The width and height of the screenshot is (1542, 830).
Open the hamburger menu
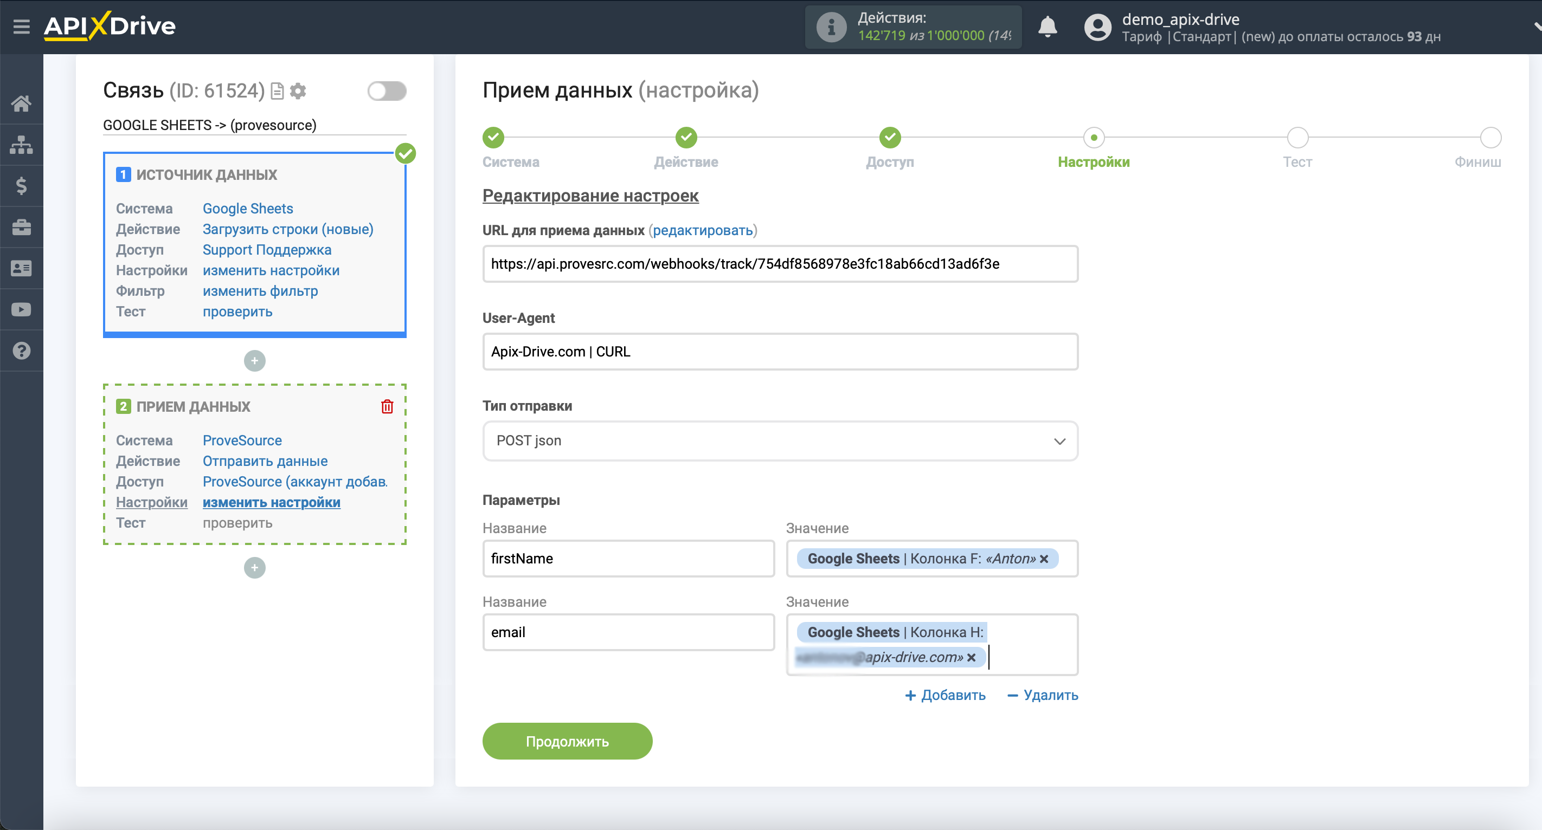tap(22, 27)
